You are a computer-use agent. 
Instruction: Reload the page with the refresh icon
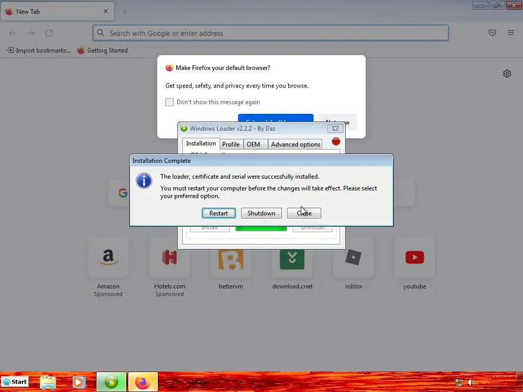click(49, 33)
